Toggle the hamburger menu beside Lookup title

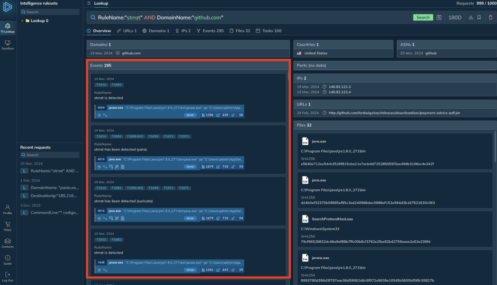point(88,3)
